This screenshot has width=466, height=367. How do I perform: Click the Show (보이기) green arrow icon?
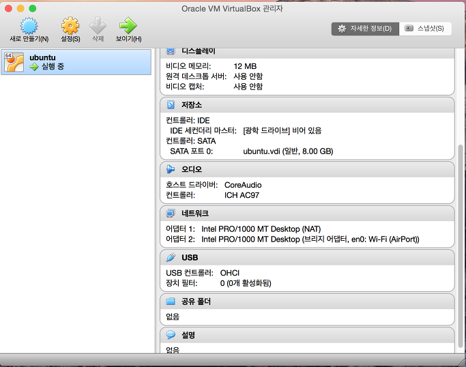click(128, 25)
